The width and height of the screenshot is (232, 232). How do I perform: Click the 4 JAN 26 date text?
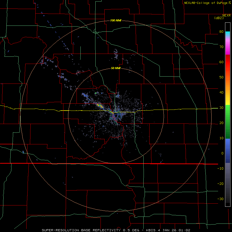pos(167,230)
